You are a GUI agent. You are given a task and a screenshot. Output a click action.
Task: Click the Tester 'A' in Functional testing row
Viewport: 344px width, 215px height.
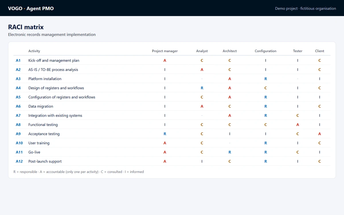point(298,125)
